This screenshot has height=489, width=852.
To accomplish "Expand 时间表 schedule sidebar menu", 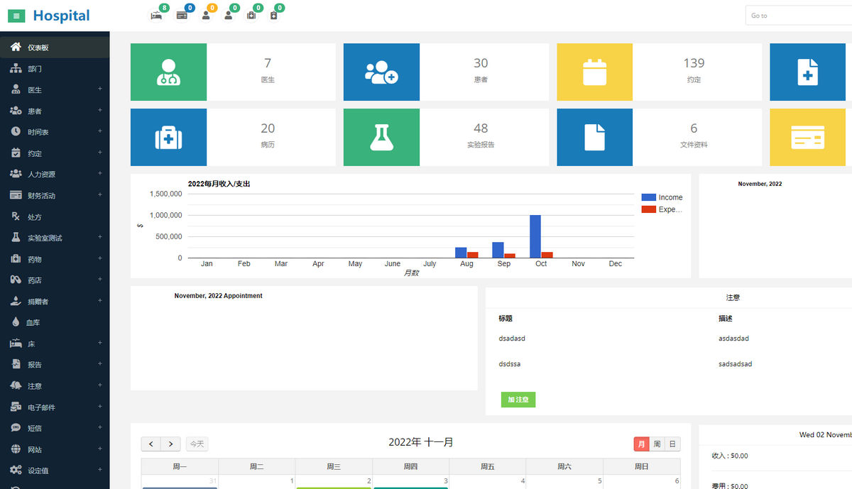I will [x=55, y=132].
